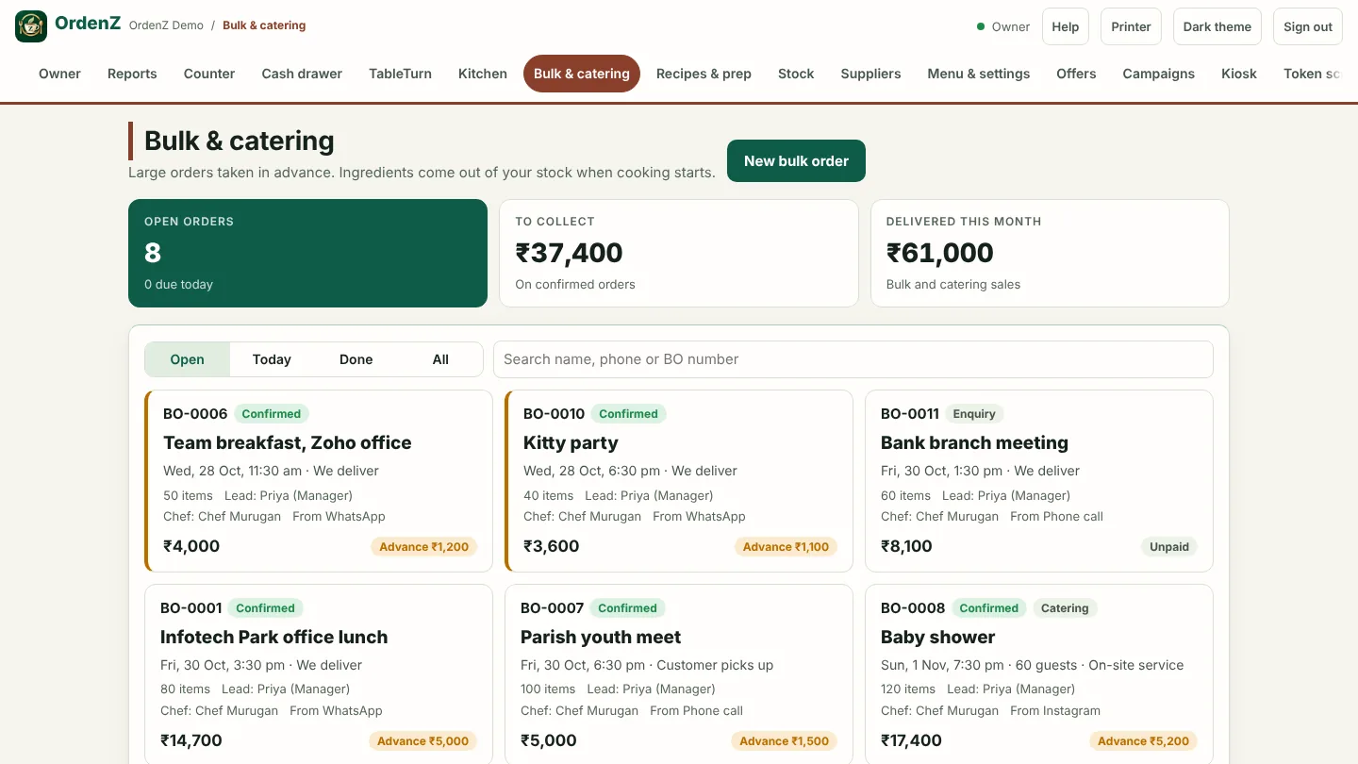1358x764 pixels.
Task: Click the Delivered this month card
Action: [1050, 253]
